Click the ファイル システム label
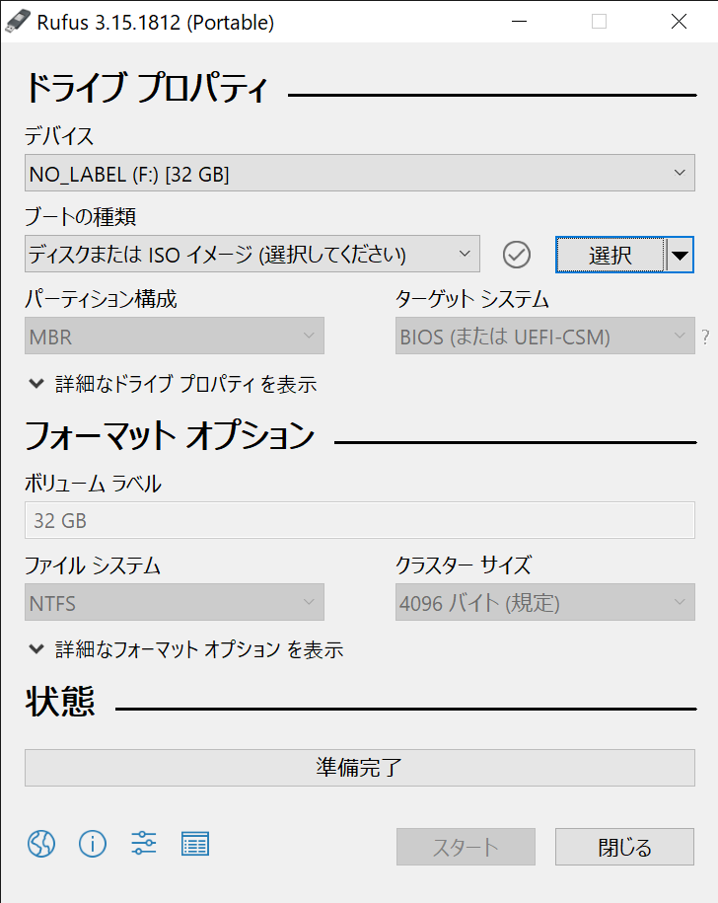Image resolution: width=718 pixels, height=903 pixels. pos(93,565)
